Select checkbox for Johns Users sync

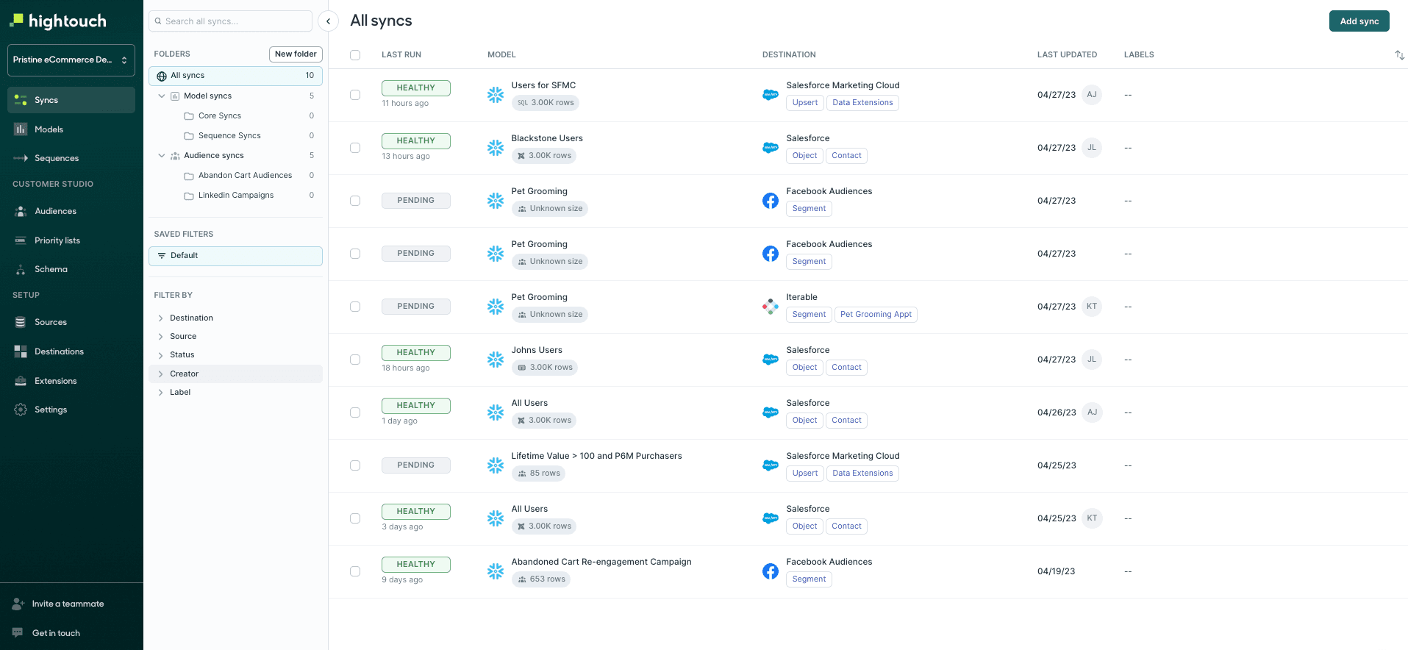[x=355, y=360]
